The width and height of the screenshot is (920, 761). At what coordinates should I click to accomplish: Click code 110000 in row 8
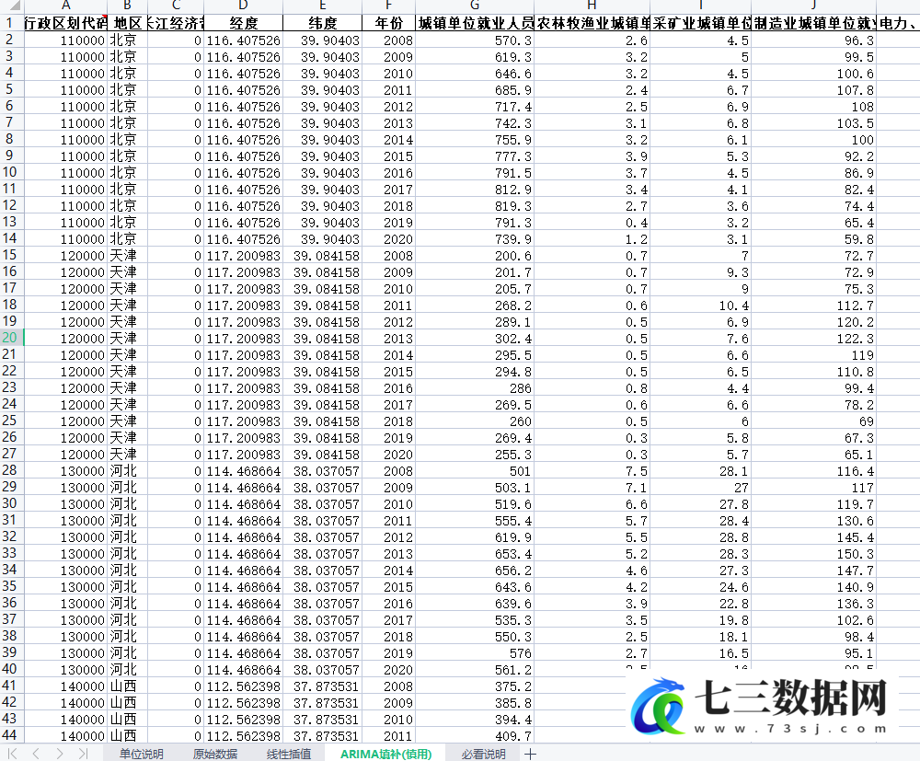pos(65,140)
